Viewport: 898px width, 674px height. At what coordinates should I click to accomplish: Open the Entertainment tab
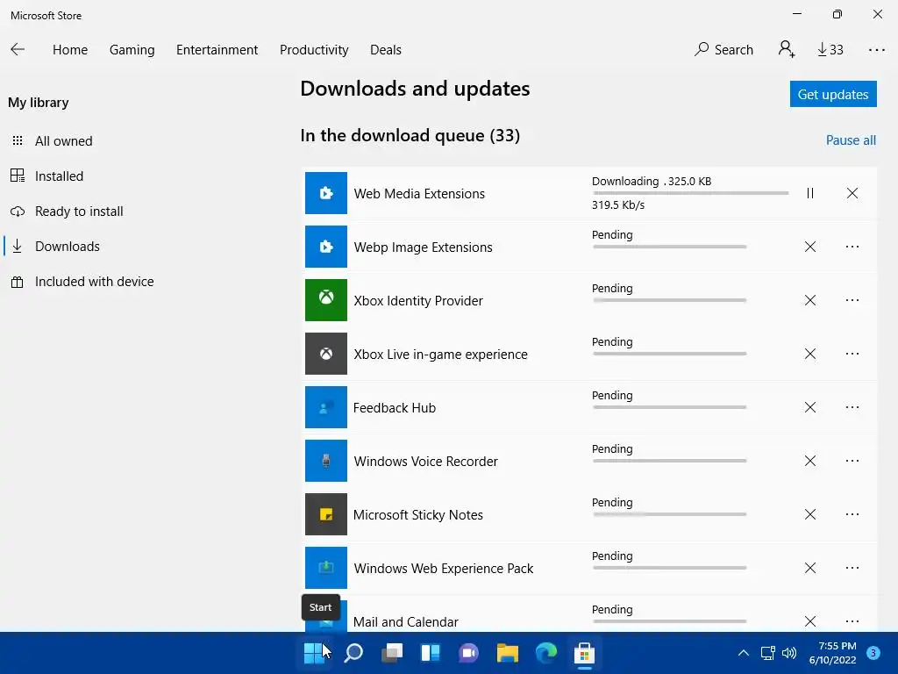(x=217, y=50)
